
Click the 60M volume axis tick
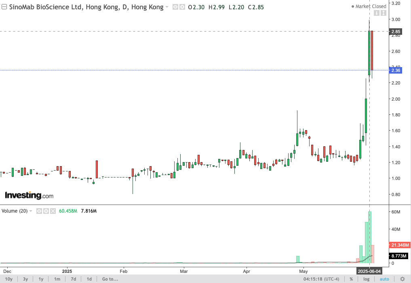pyautogui.click(x=396, y=212)
